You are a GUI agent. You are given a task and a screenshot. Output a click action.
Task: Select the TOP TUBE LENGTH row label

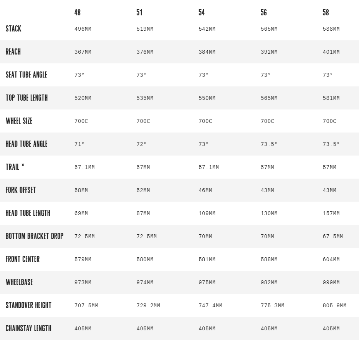[27, 98]
